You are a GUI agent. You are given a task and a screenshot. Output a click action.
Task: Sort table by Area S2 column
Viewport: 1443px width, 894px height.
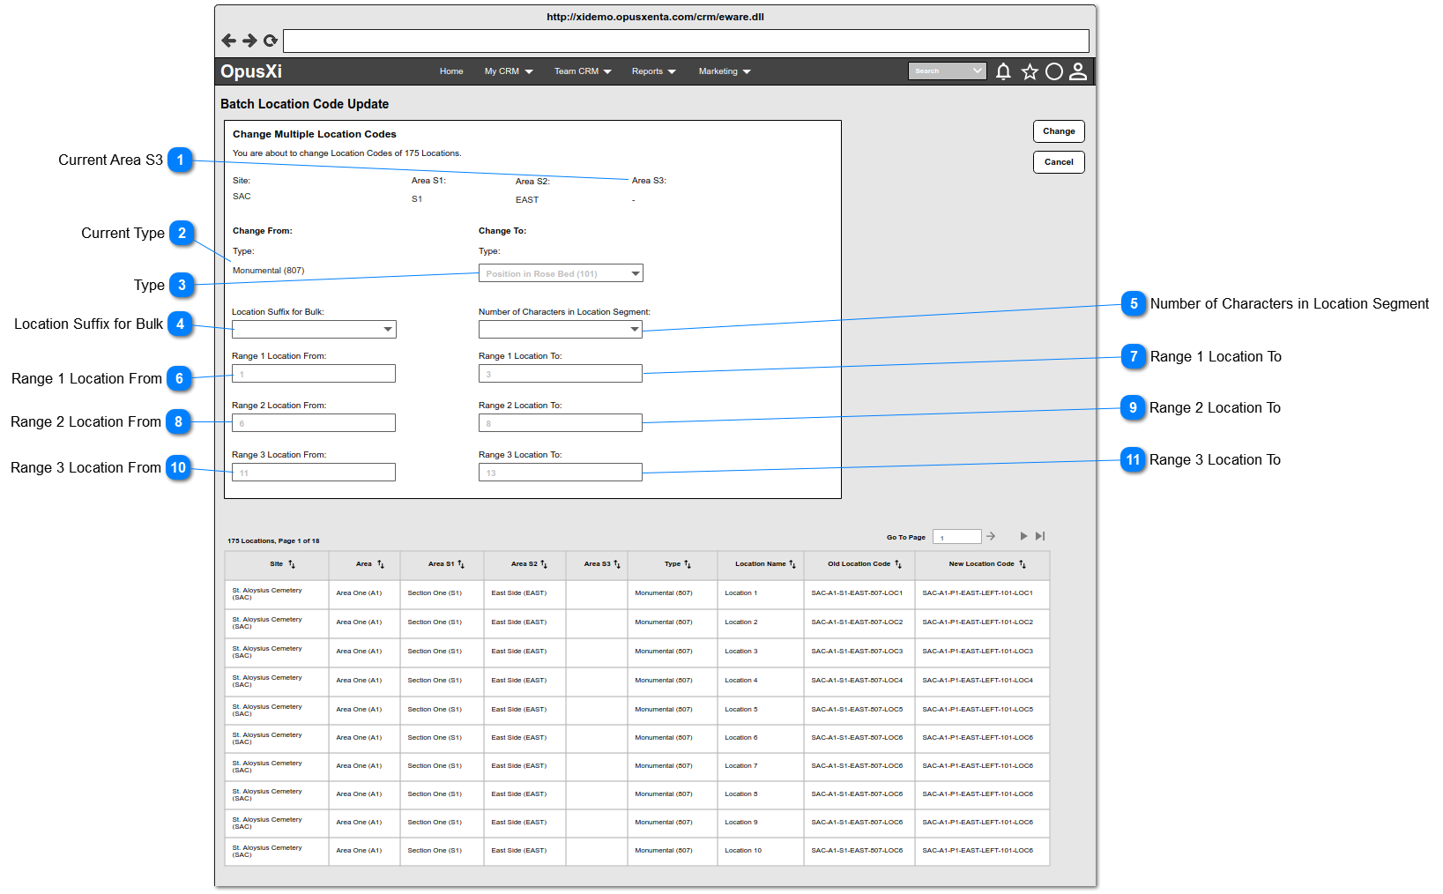pos(544,564)
